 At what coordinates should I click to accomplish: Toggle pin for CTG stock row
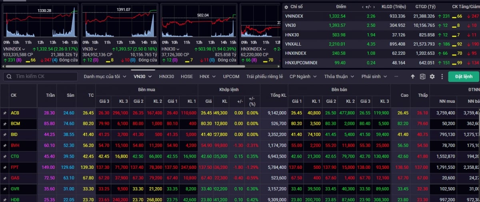click(5, 156)
